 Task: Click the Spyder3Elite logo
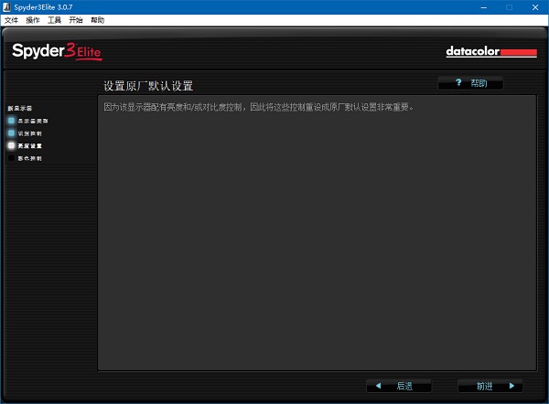click(57, 52)
